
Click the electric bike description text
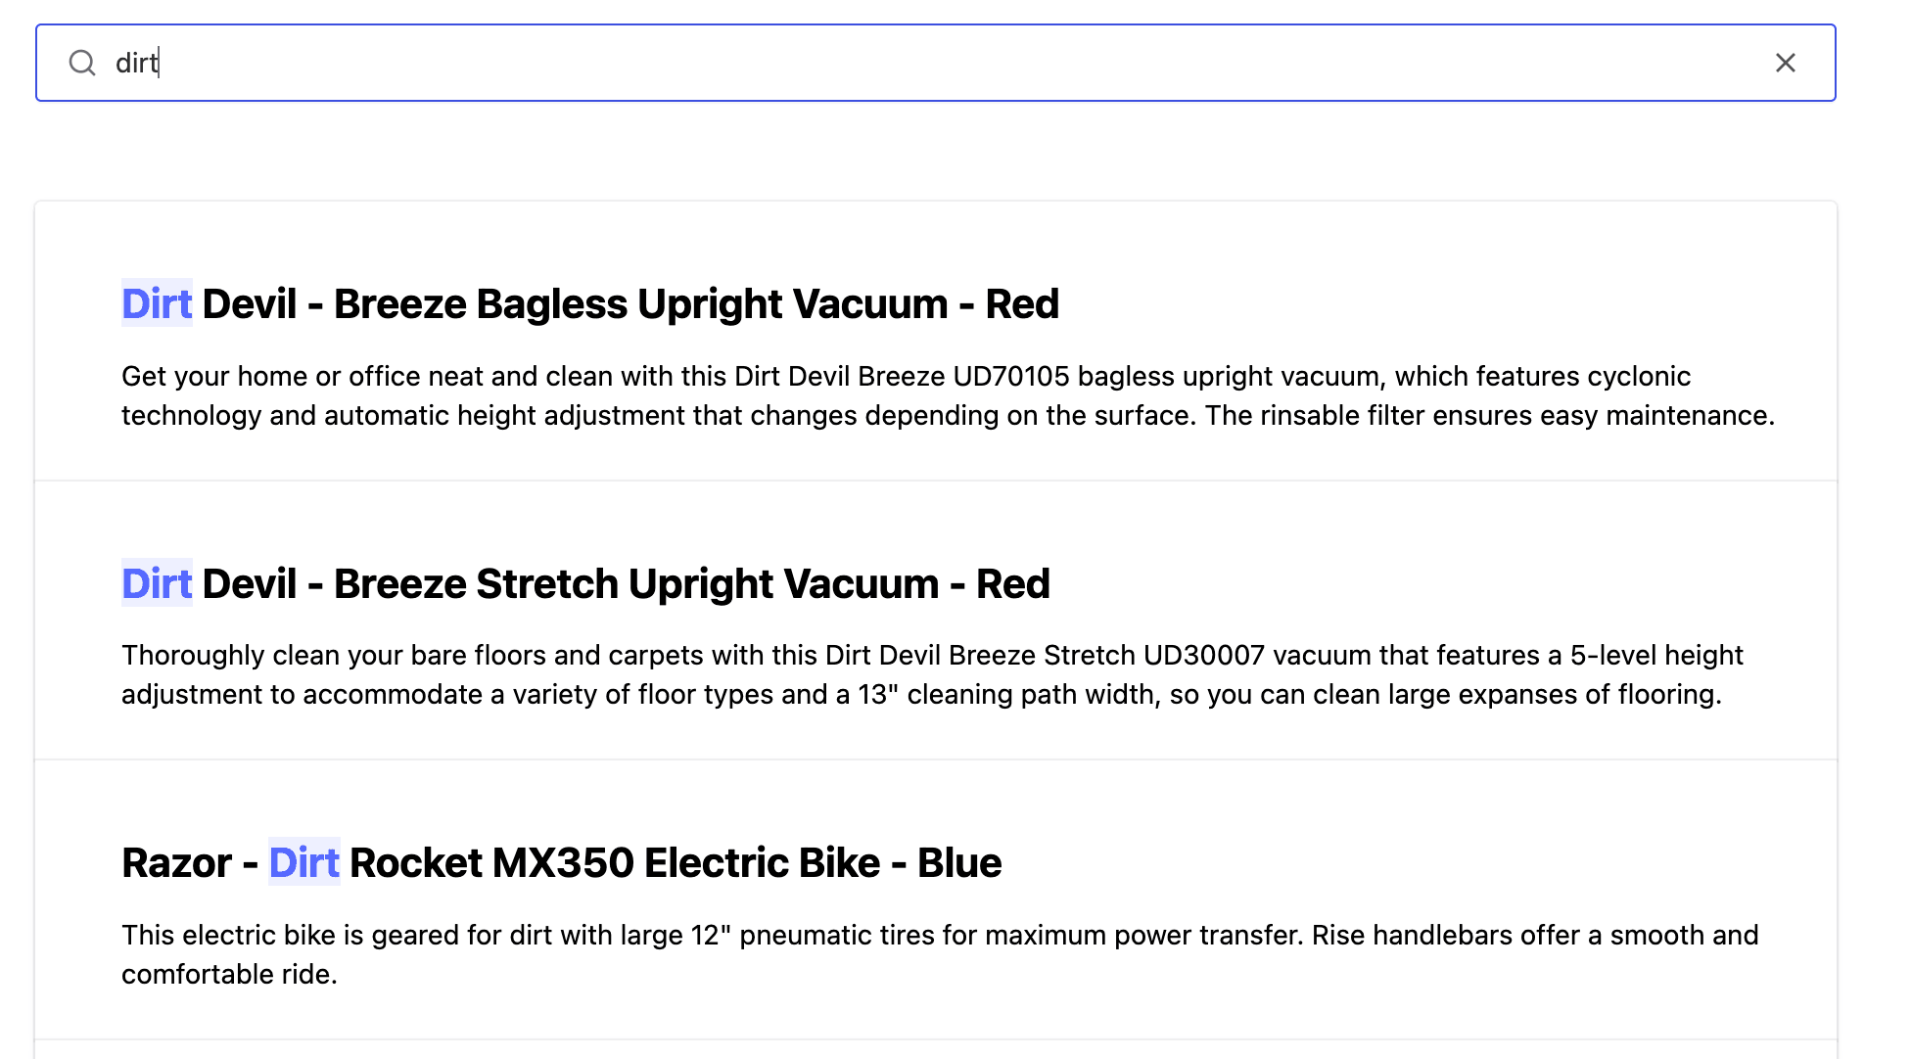point(940,954)
